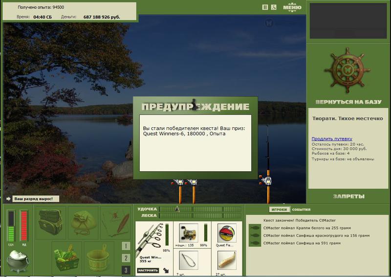Open the backpack inventory icon
391x277 pixels.
click(51, 222)
